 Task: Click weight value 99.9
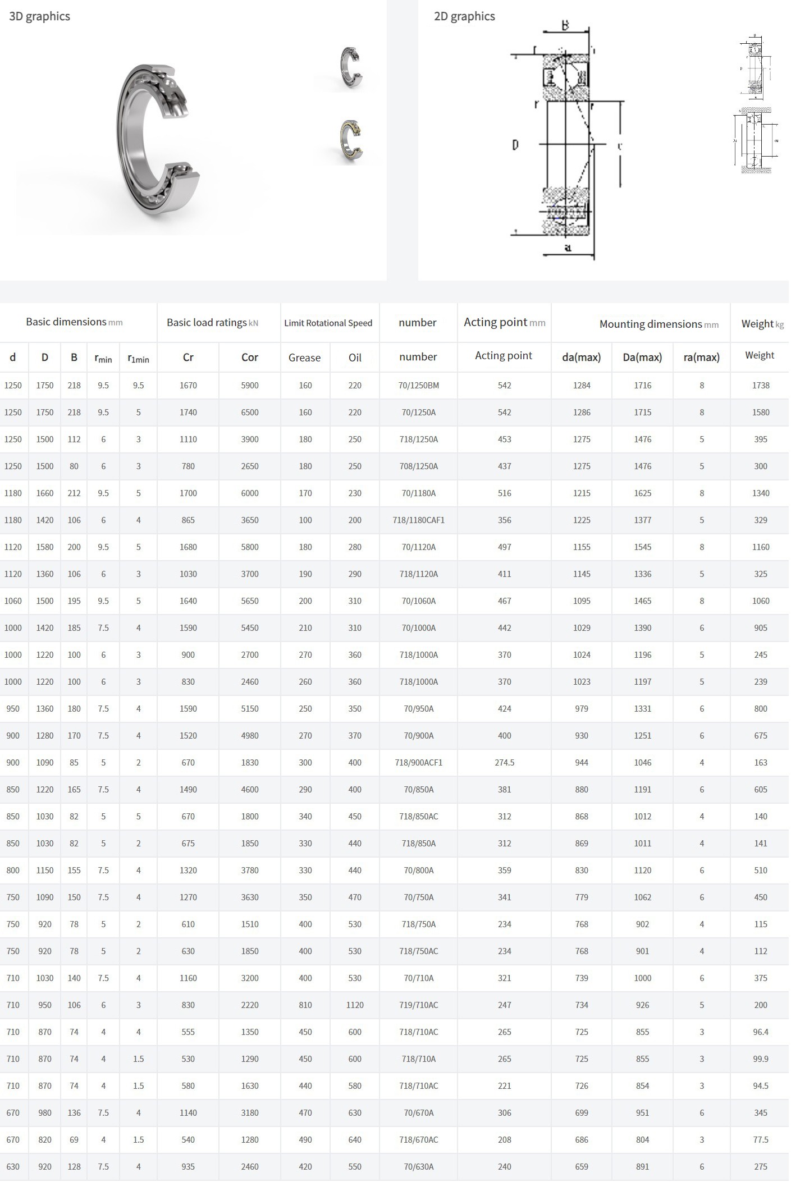pyautogui.click(x=761, y=1059)
